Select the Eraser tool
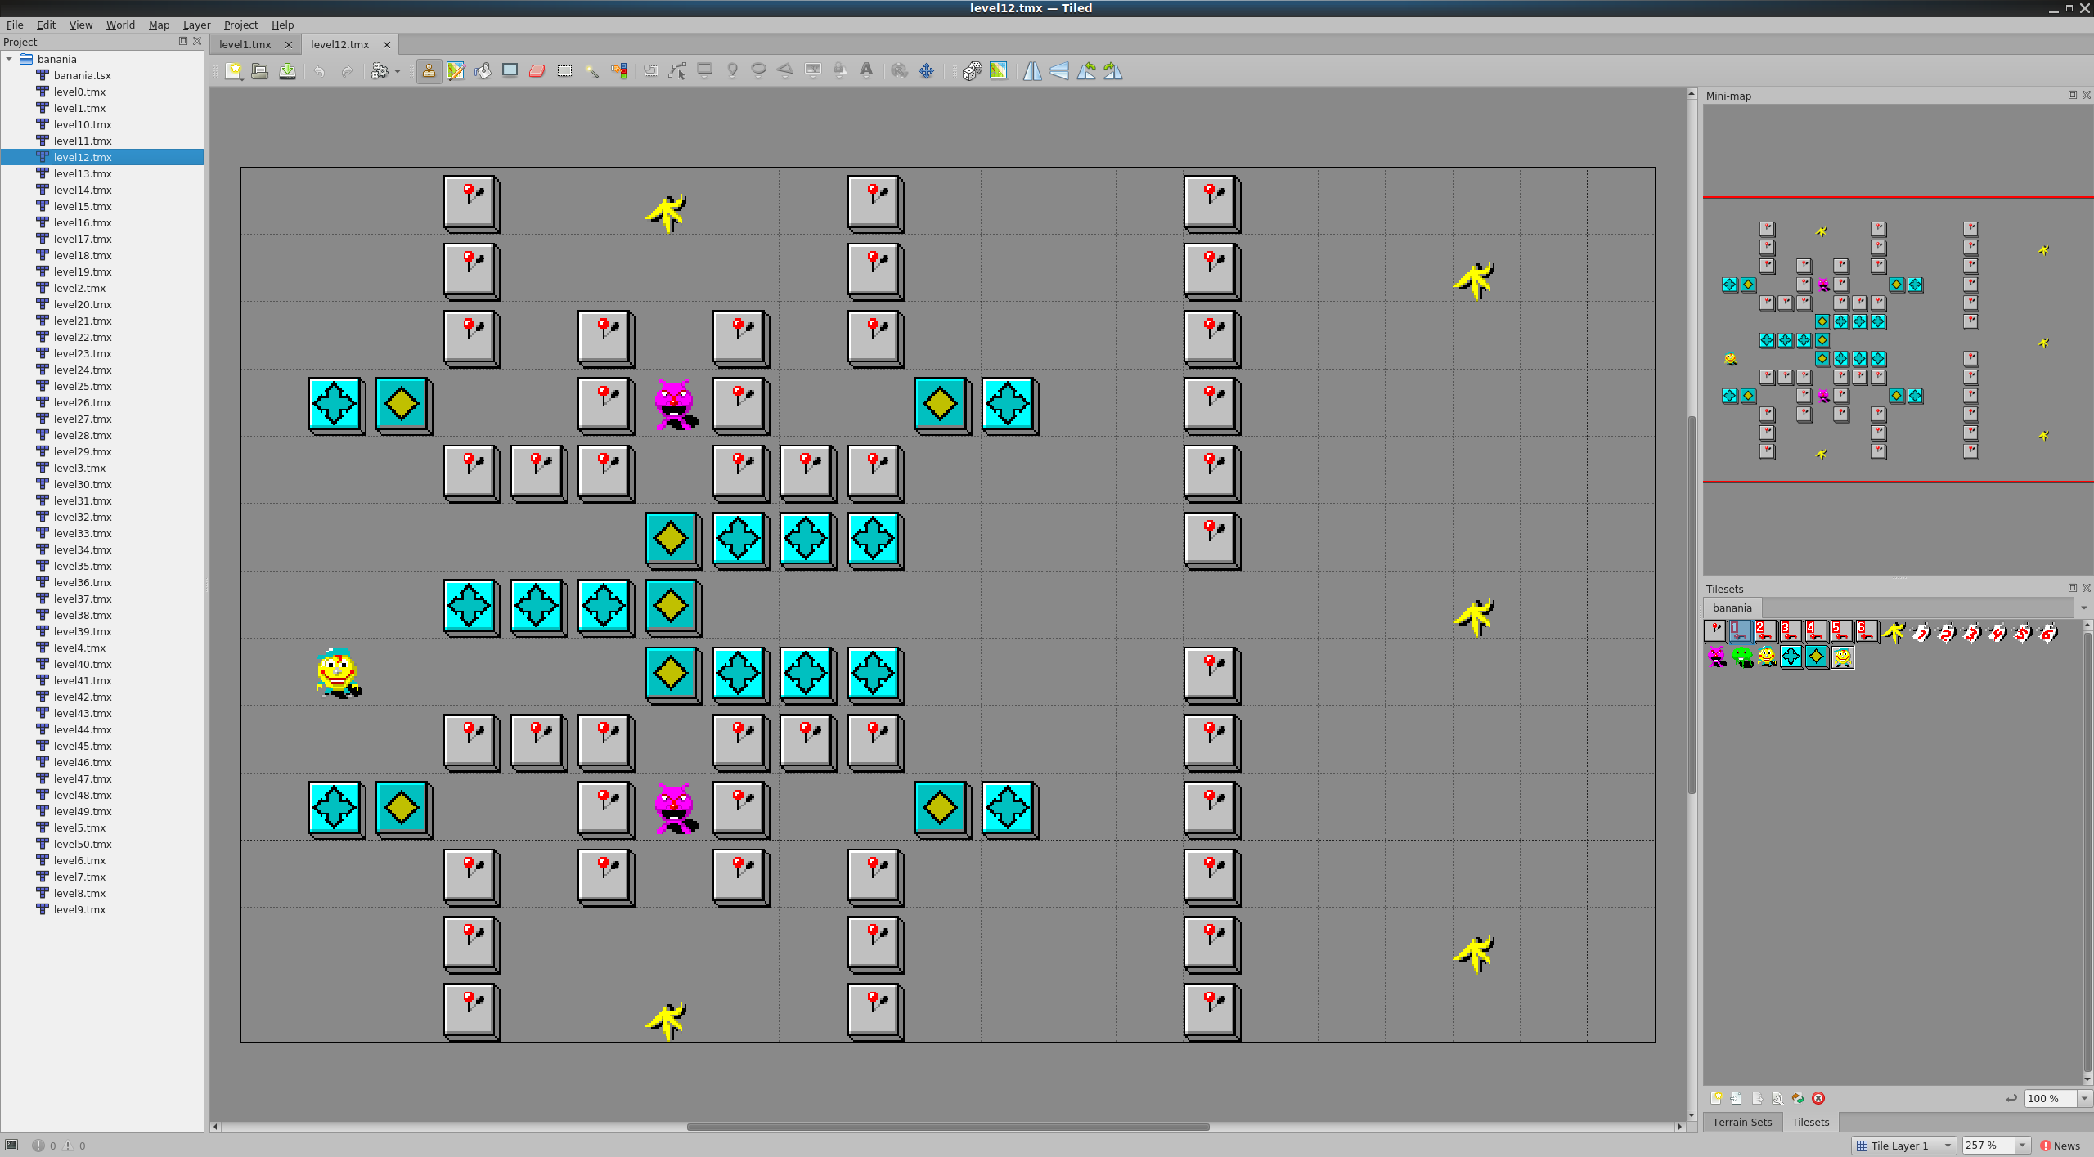The height and width of the screenshot is (1157, 2094). coord(537,71)
